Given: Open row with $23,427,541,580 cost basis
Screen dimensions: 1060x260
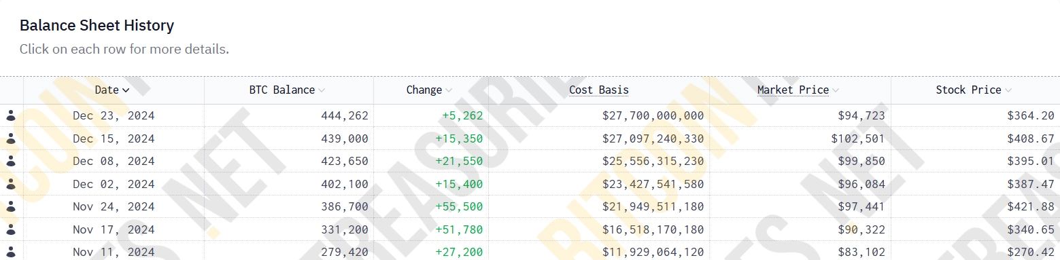Looking at the screenshot, I should (530, 184).
